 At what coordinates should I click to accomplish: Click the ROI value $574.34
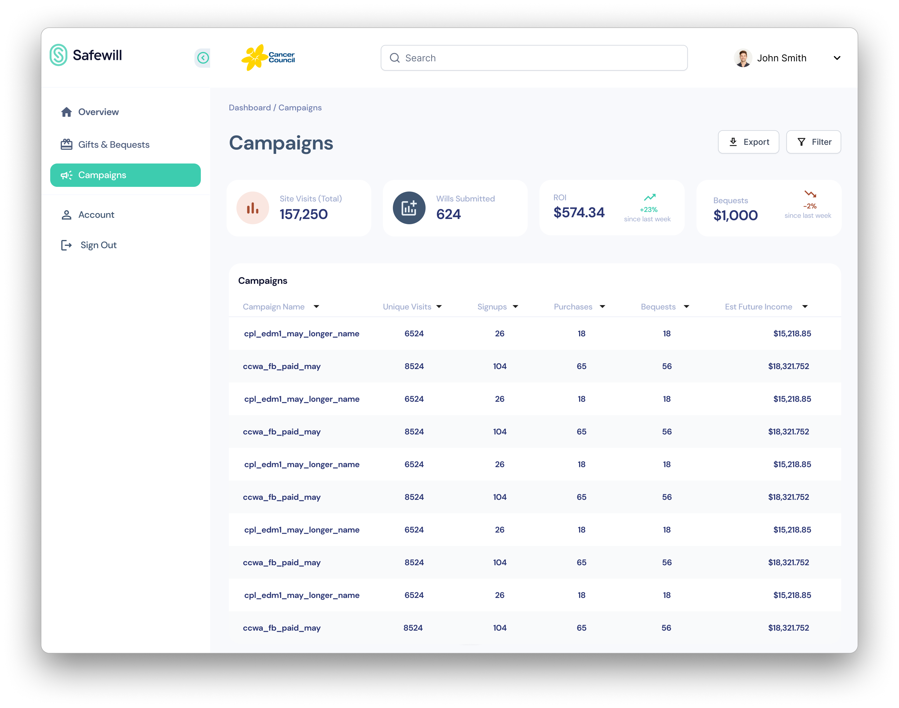tap(579, 213)
